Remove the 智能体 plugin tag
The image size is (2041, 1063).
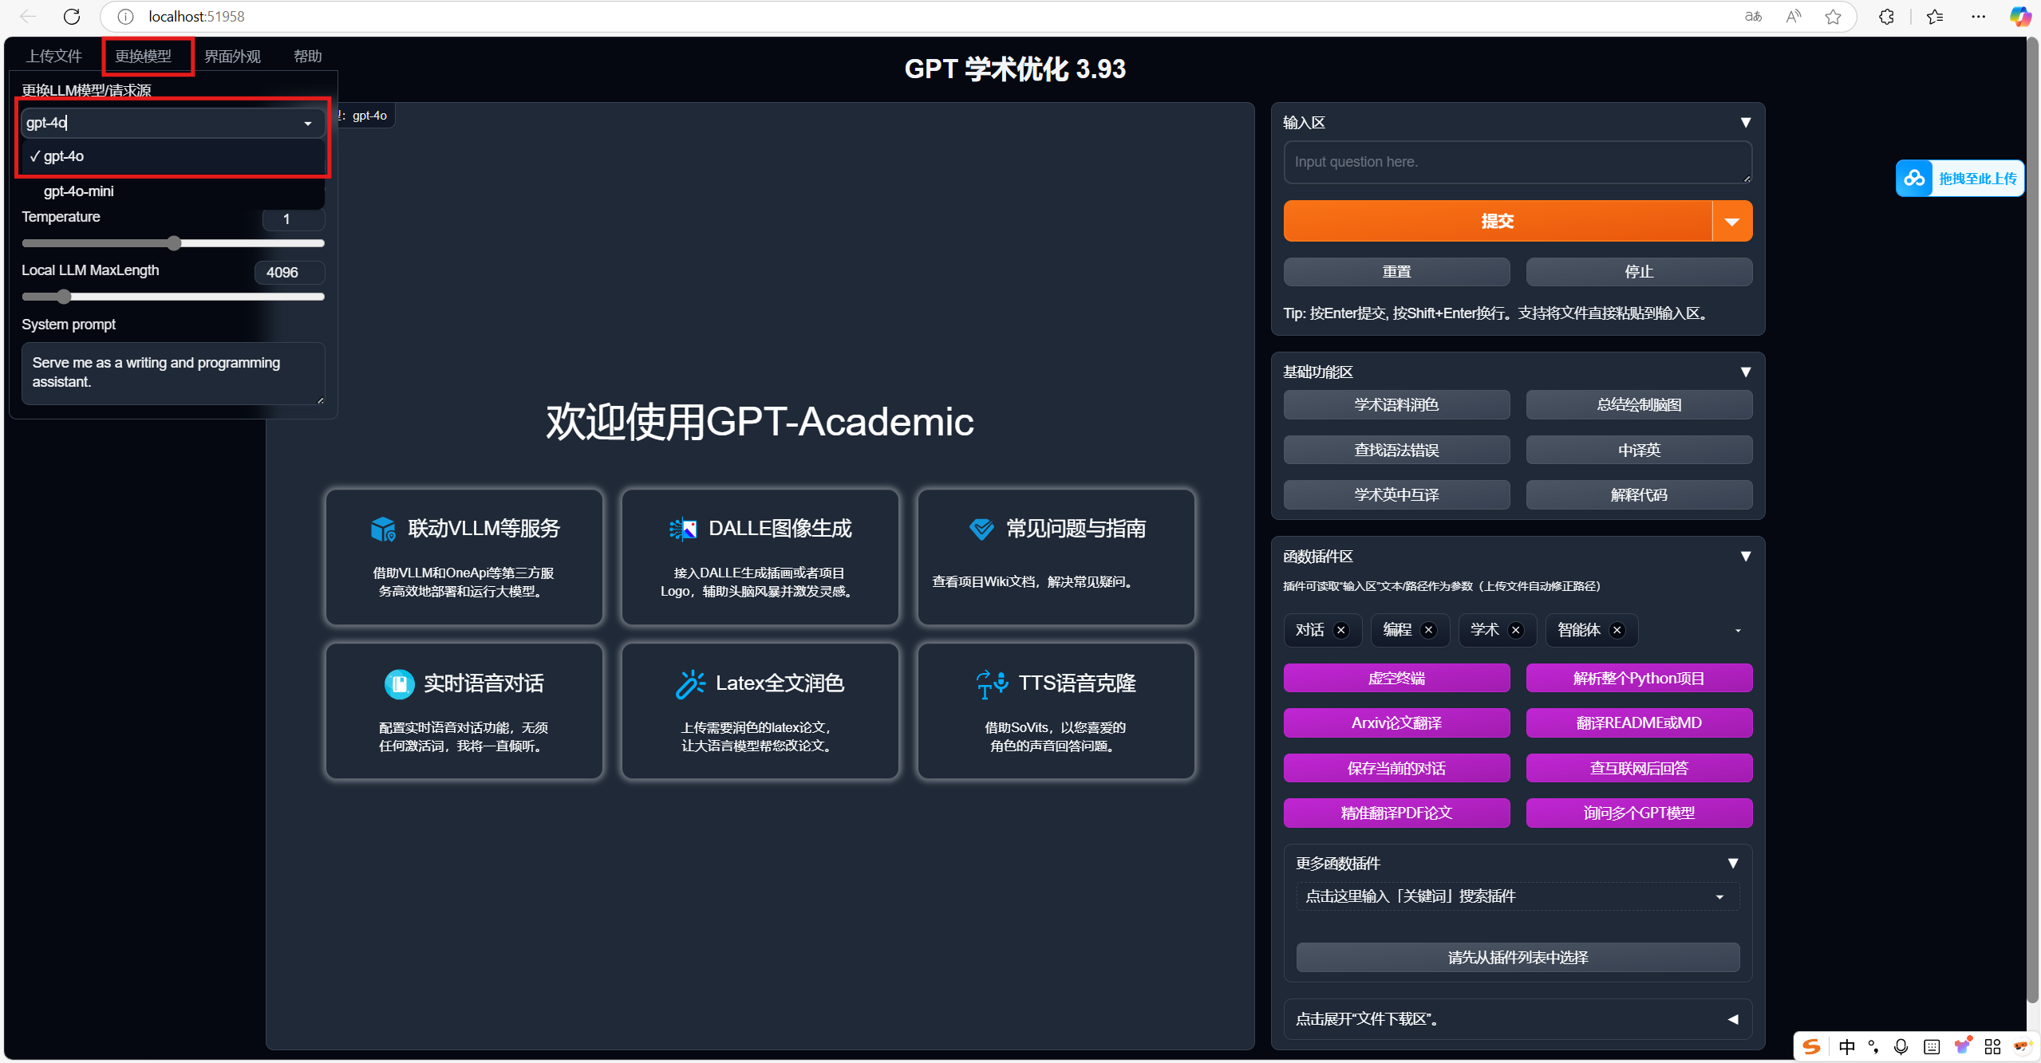1617,630
